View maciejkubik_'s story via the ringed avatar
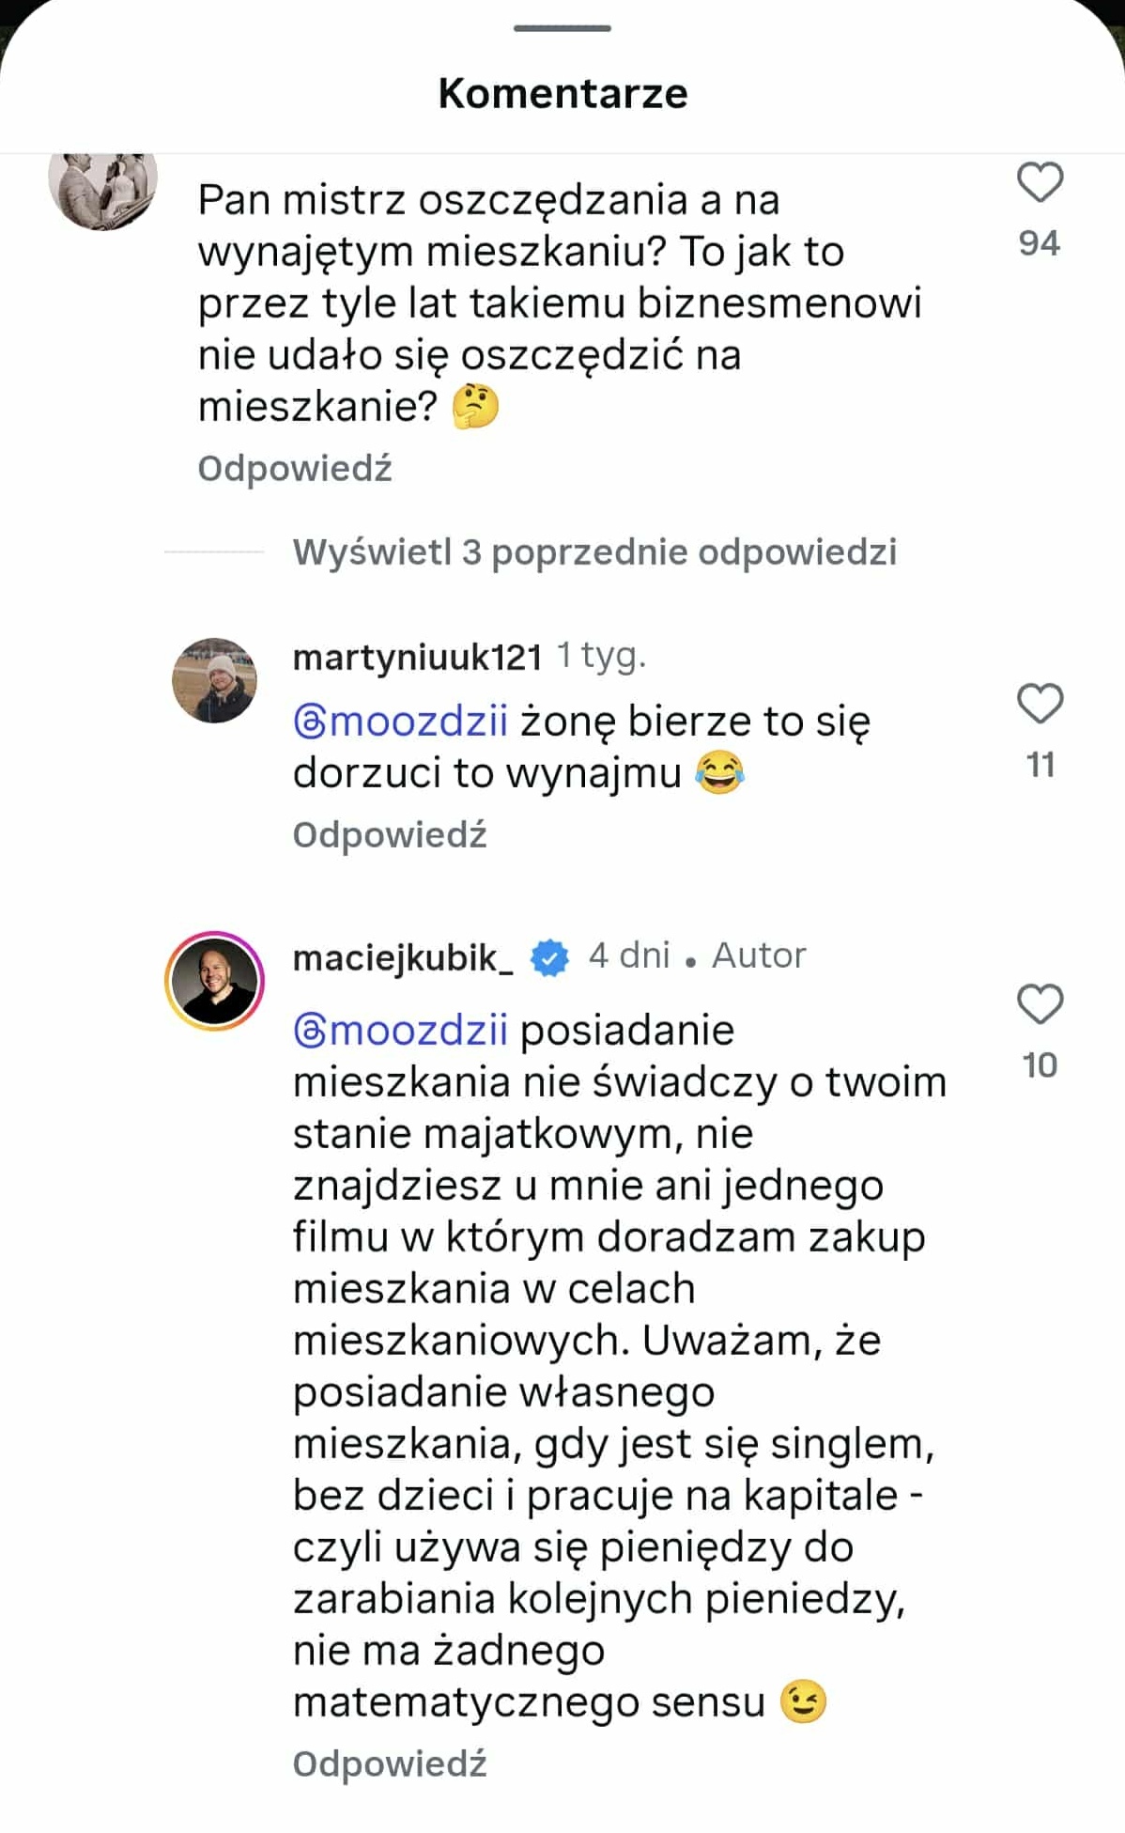 [x=214, y=981]
